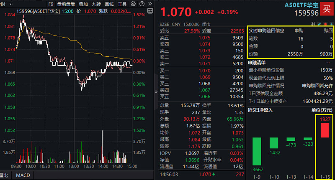Toggle the 叠加 overlay option
Viewport: 335px width, 180px height.
(83, 4)
